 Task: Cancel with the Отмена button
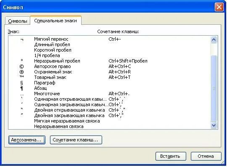click(x=206, y=156)
